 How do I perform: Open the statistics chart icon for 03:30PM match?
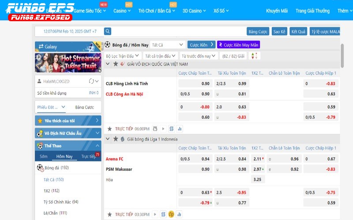point(179,214)
